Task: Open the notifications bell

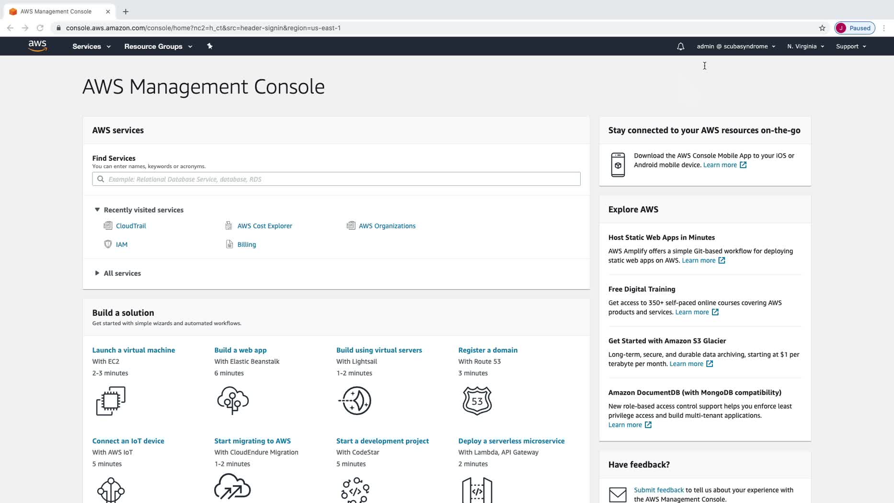Action: (x=680, y=46)
